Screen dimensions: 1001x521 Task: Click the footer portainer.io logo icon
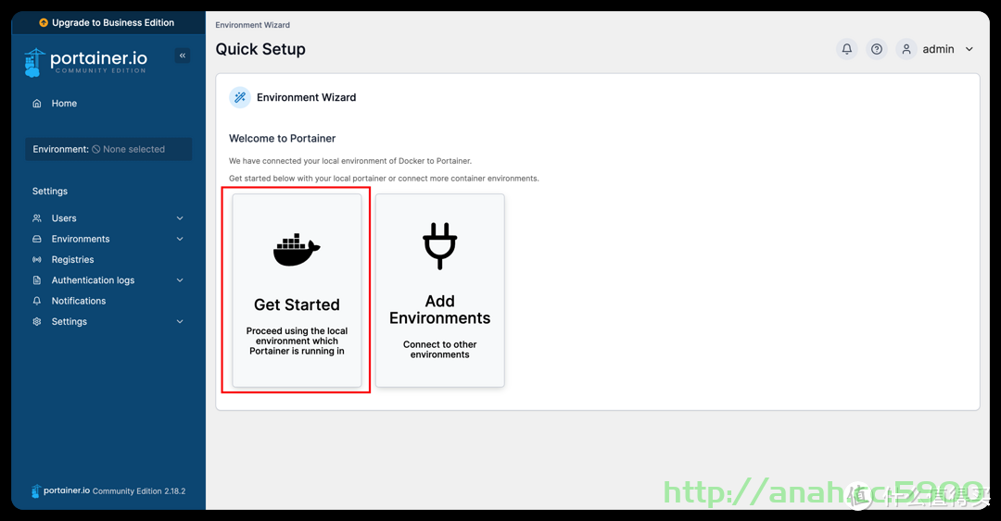[x=36, y=491]
